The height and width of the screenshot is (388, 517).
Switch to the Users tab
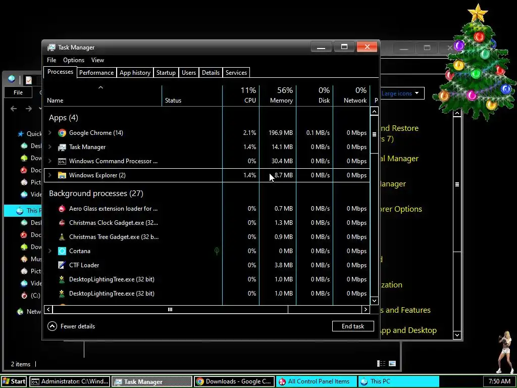189,73
